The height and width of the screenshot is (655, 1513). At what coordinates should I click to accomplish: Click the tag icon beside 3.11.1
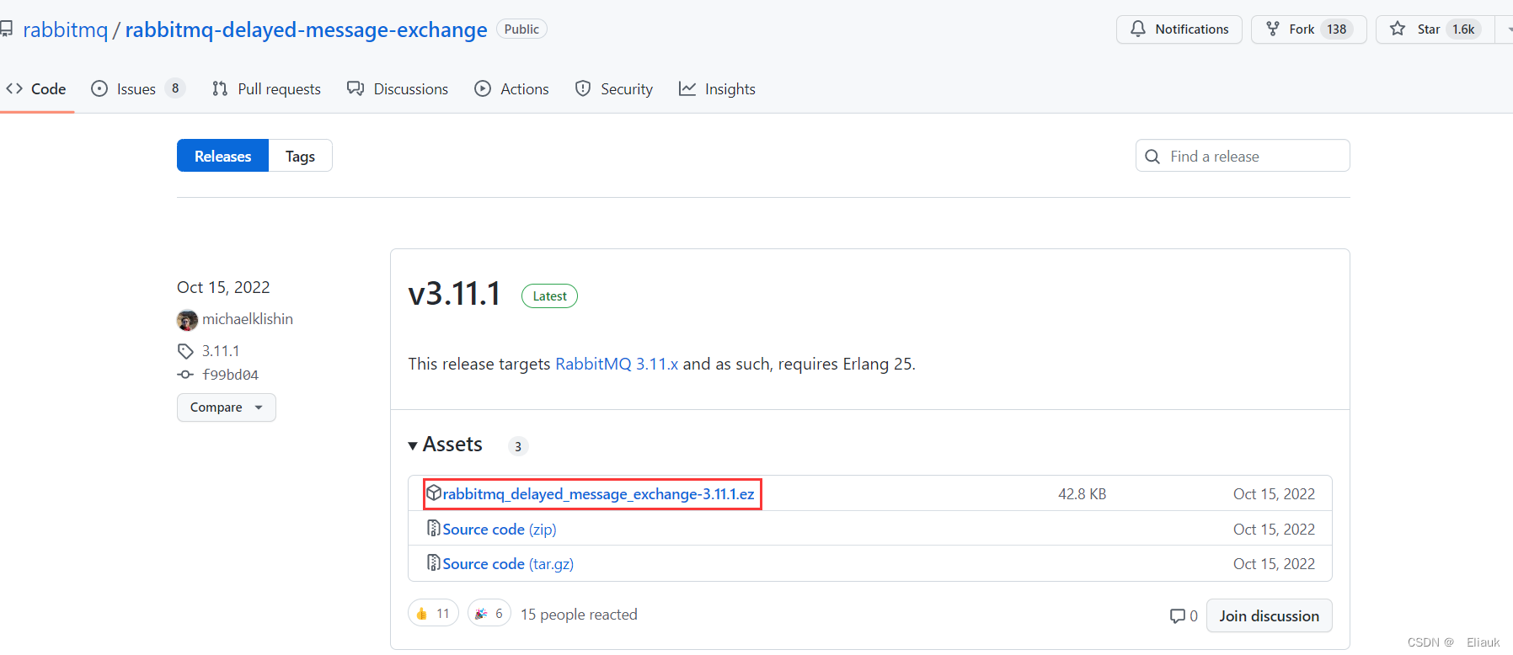185,351
